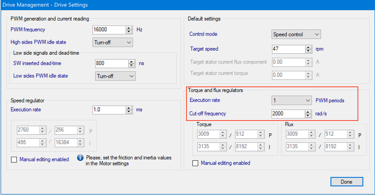Enable Manual editing in Speed regulator
The image size is (375, 195).
[x=14, y=159]
